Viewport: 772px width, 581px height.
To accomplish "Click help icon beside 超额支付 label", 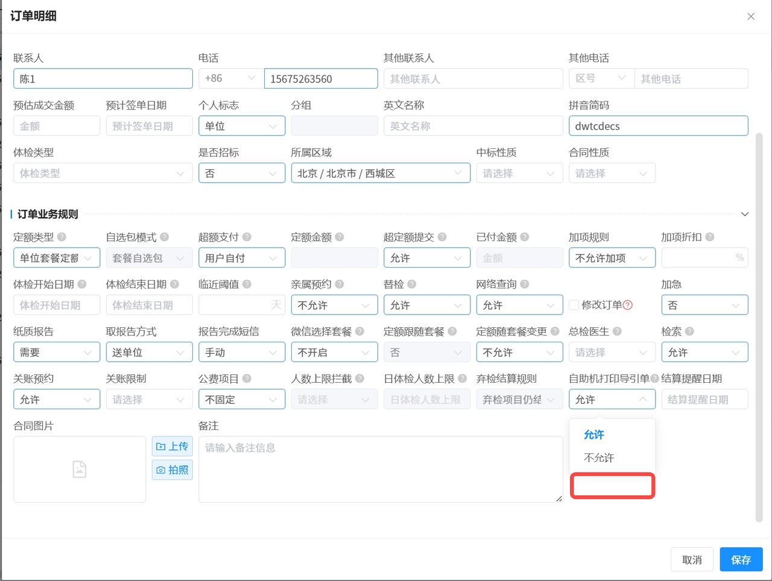I will coord(247,237).
